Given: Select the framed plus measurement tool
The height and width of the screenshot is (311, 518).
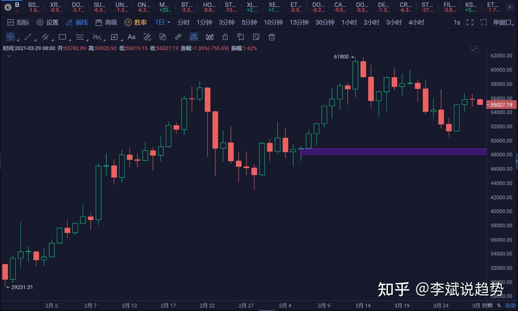Looking at the screenshot, I should pos(114,37).
